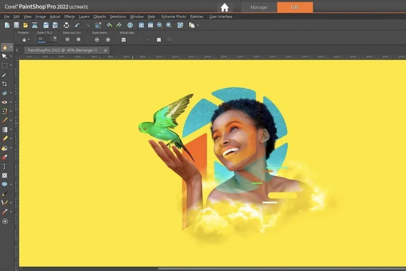The height and width of the screenshot is (271, 406).
Task: Expand the Paint Brush tool flyout arrow
Action: click(x=11, y=120)
